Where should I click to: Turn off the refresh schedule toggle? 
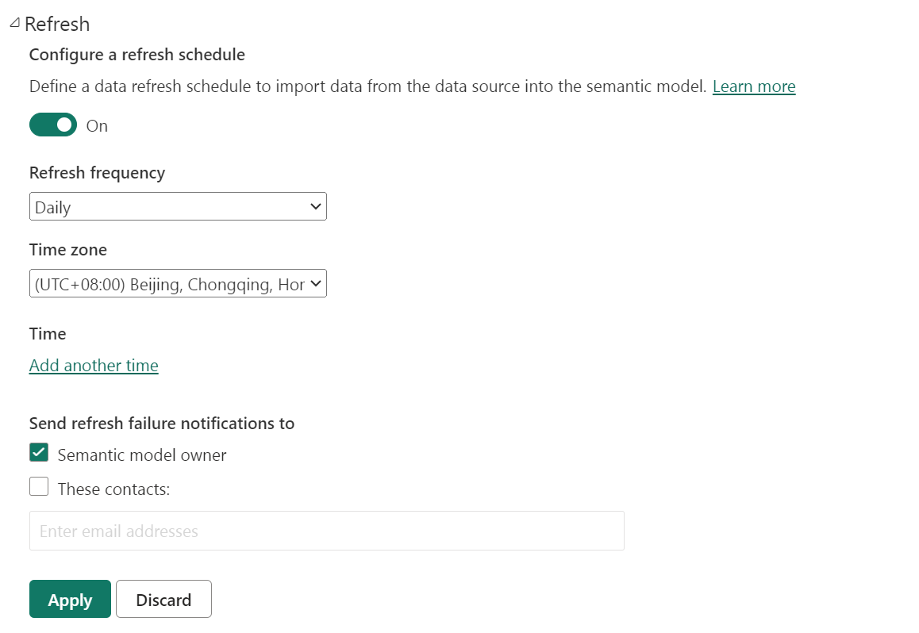[x=53, y=125]
